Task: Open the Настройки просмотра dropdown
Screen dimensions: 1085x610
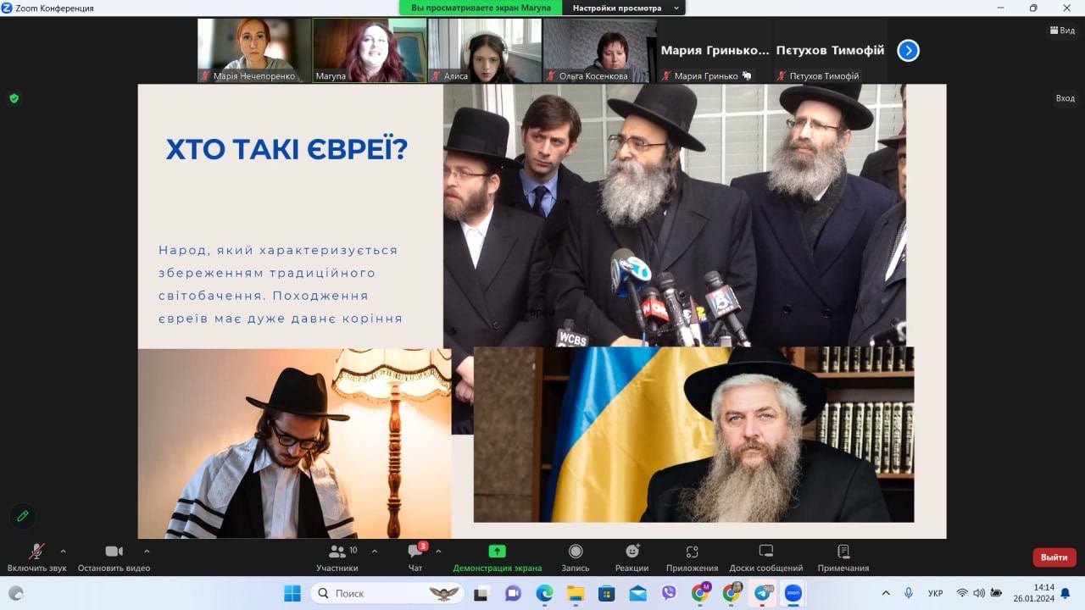Action: [625, 8]
